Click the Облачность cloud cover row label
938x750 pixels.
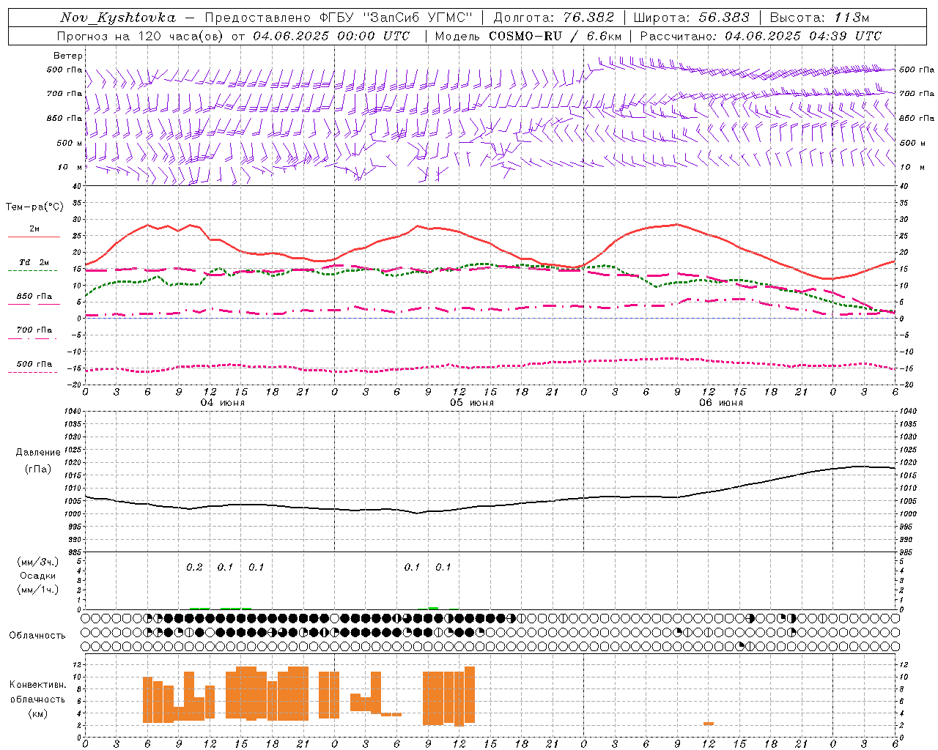(x=37, y=636)
